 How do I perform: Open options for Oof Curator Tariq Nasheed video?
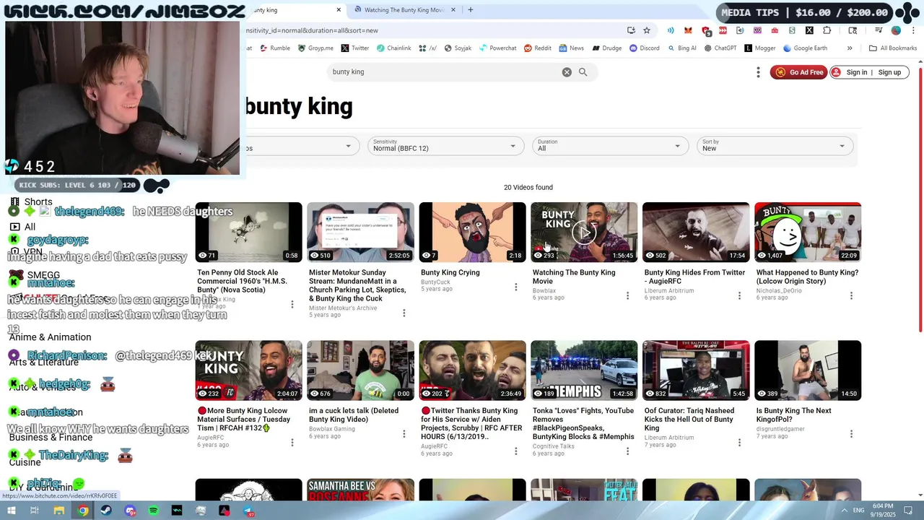click(x=739, y=442)
